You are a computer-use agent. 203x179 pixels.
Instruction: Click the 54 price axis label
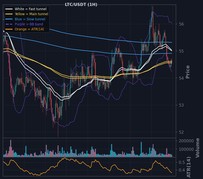[x=181, y=78]
